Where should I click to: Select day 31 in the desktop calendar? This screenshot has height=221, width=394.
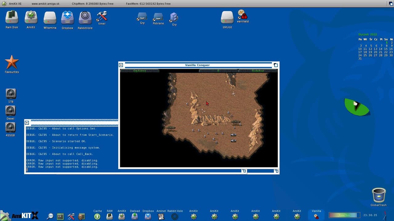click(x=360, y=58)
